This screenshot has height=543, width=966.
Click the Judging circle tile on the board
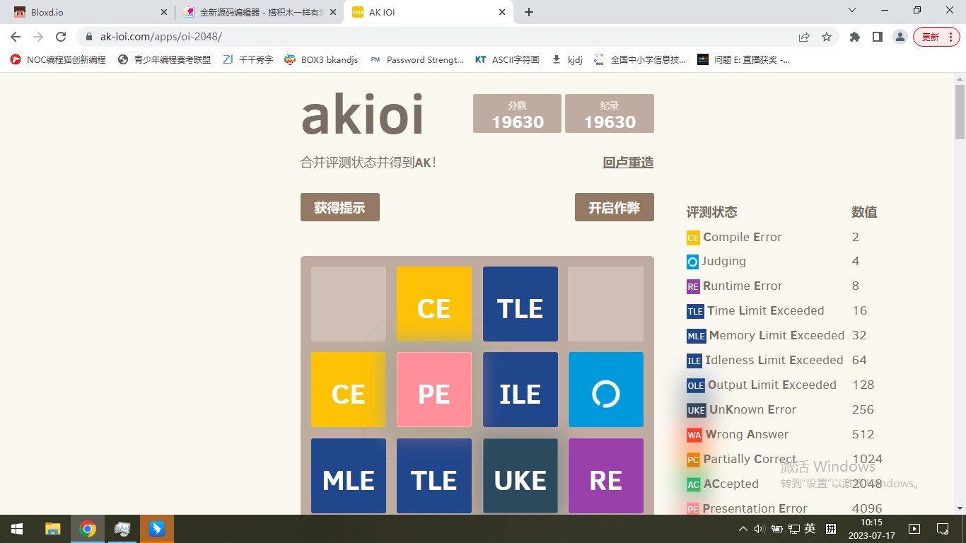point(606,390)
